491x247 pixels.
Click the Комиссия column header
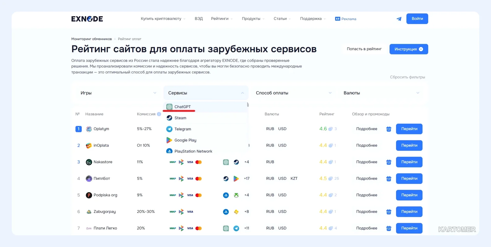coord(146,114)
